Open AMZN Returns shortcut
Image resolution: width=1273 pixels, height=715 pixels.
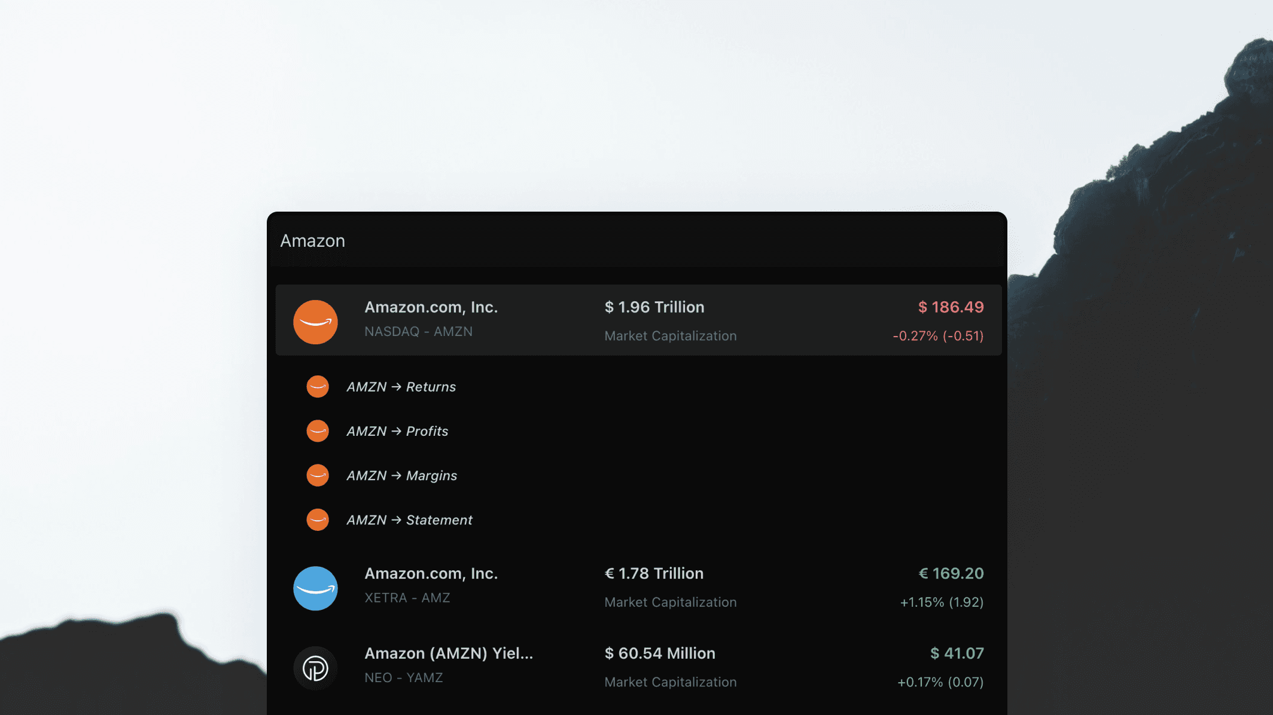[401, 387]
